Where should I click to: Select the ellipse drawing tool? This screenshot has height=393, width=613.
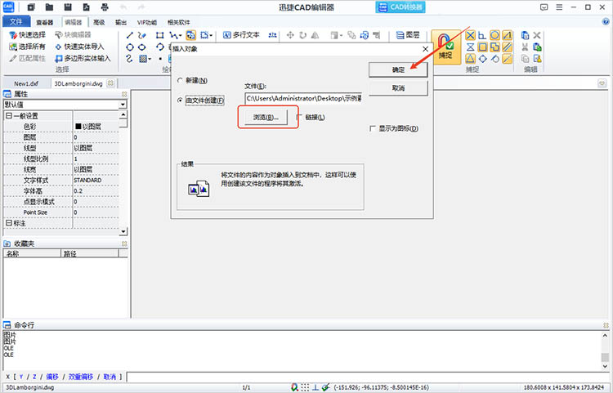point(142,47)
